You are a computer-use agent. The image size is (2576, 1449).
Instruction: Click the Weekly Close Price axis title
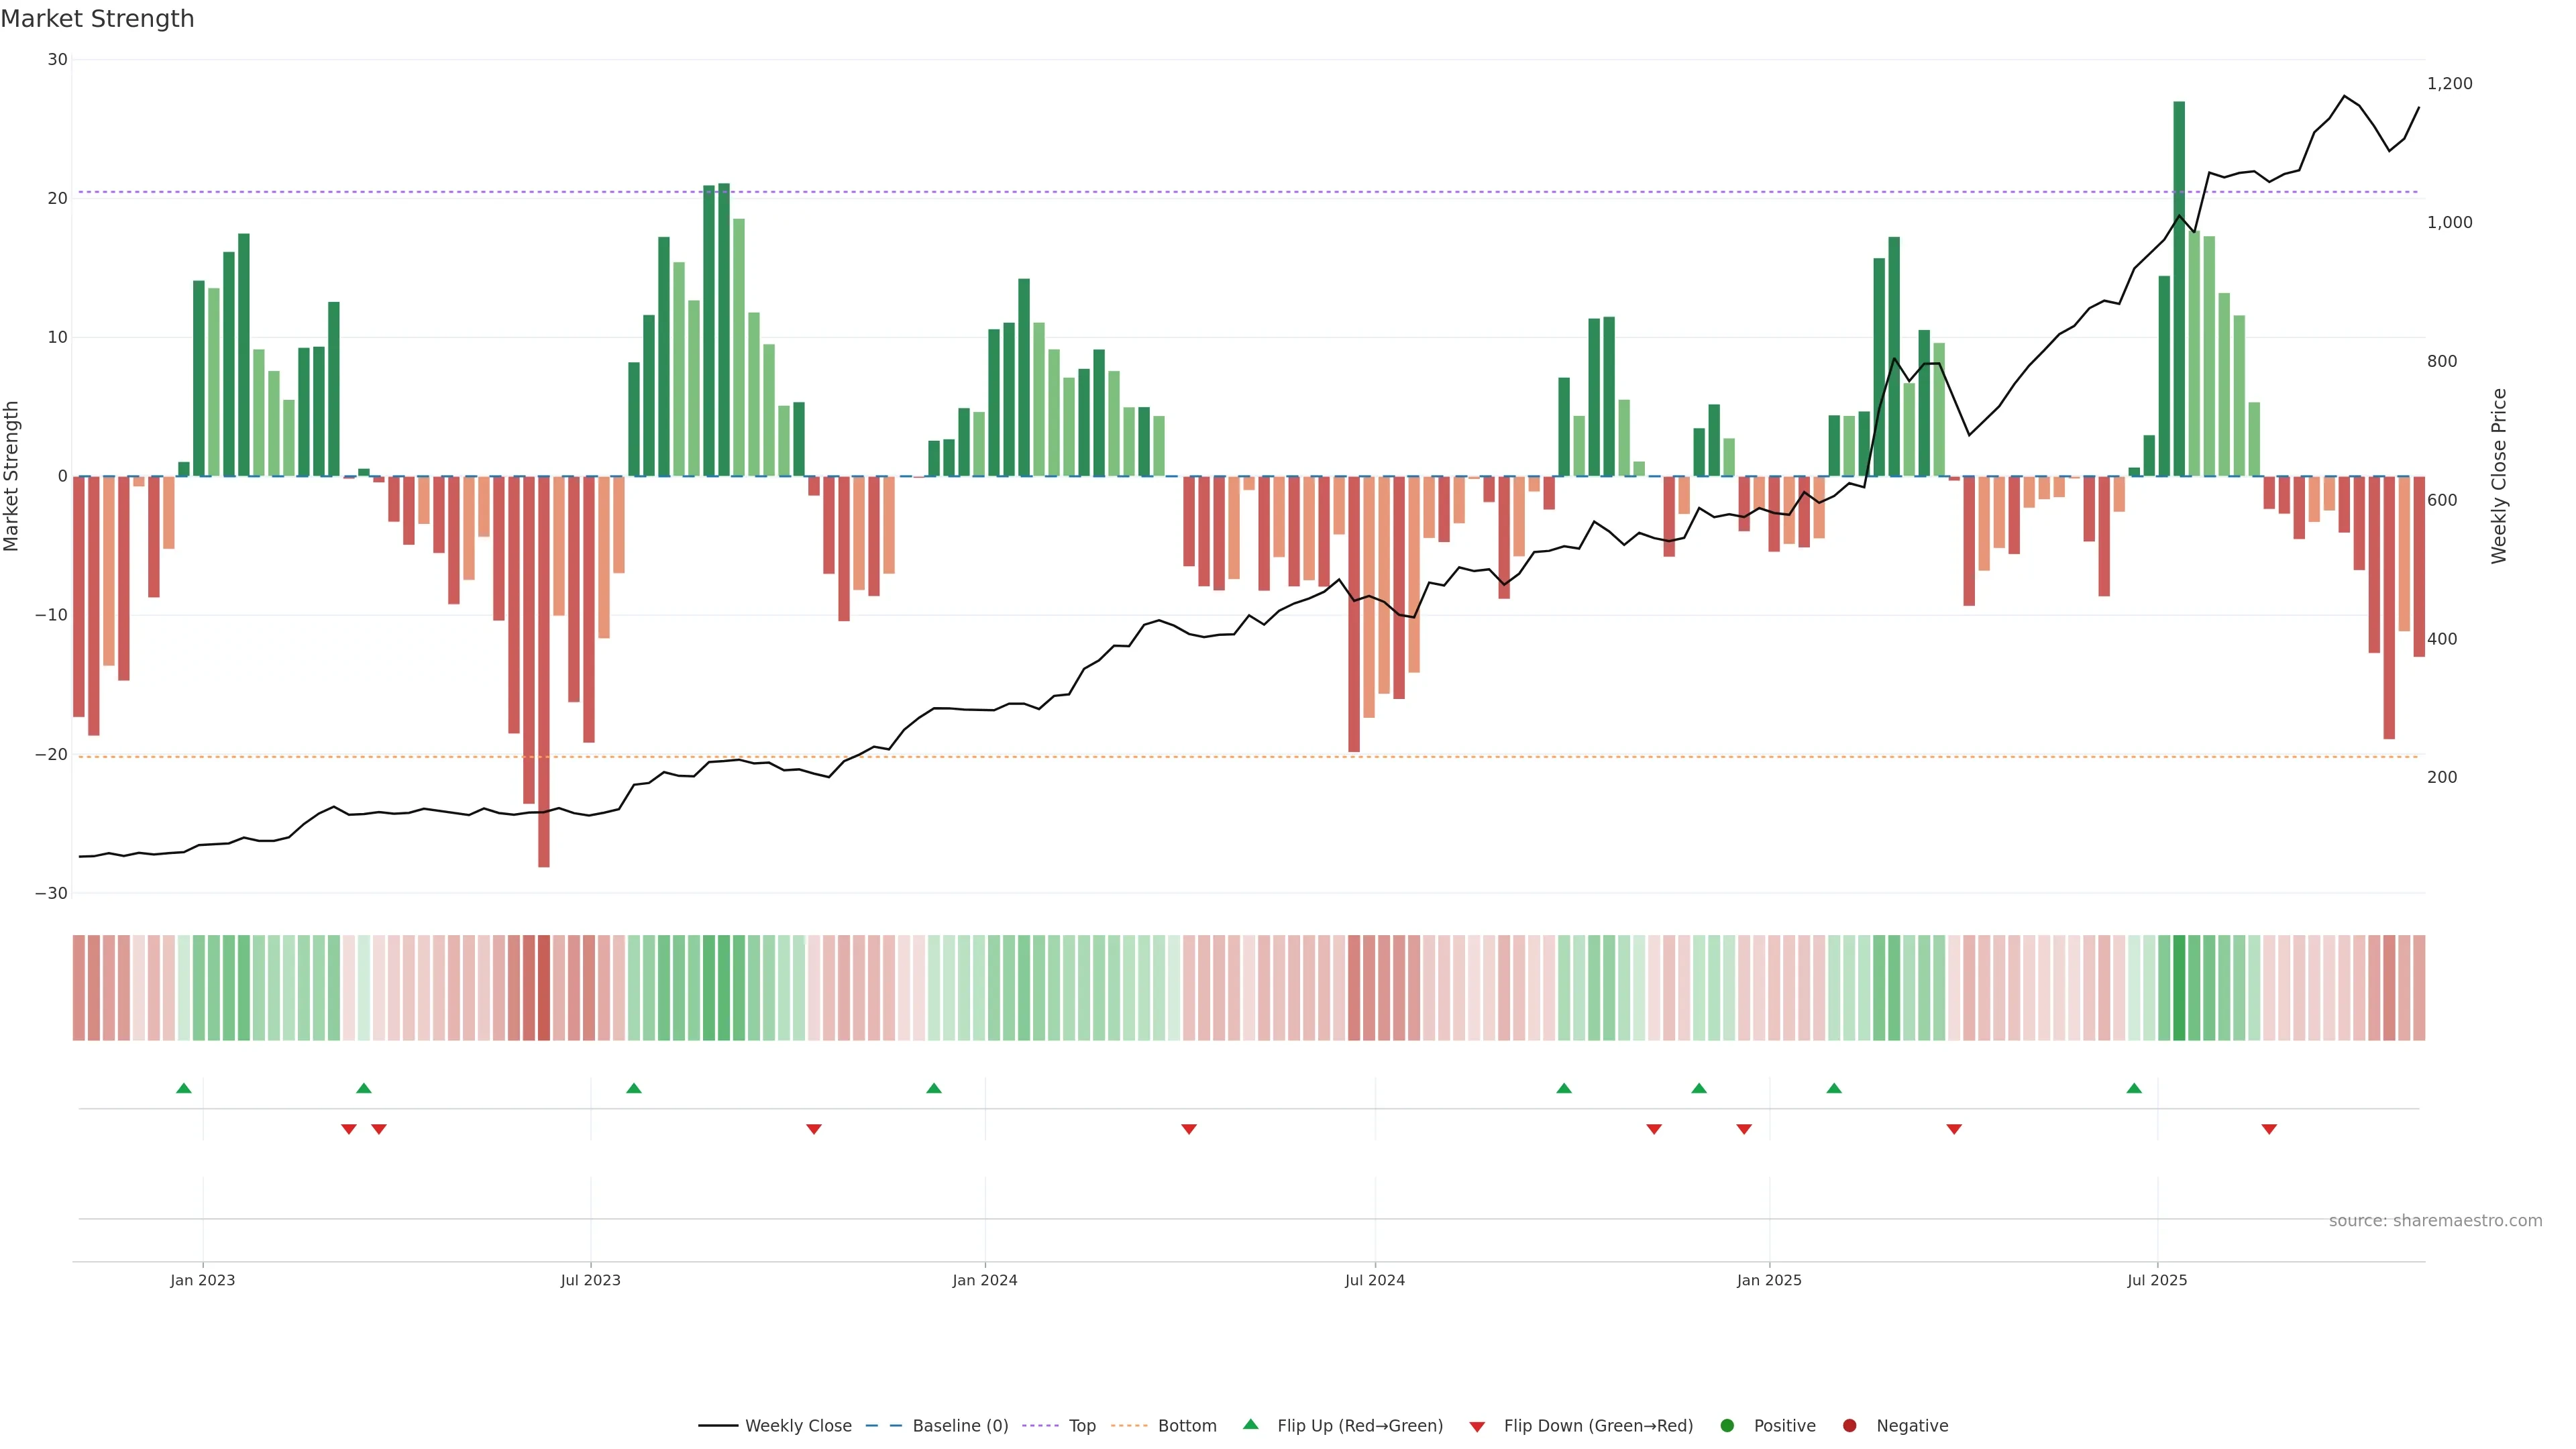pyautogui.click(x=2499, y=476)
